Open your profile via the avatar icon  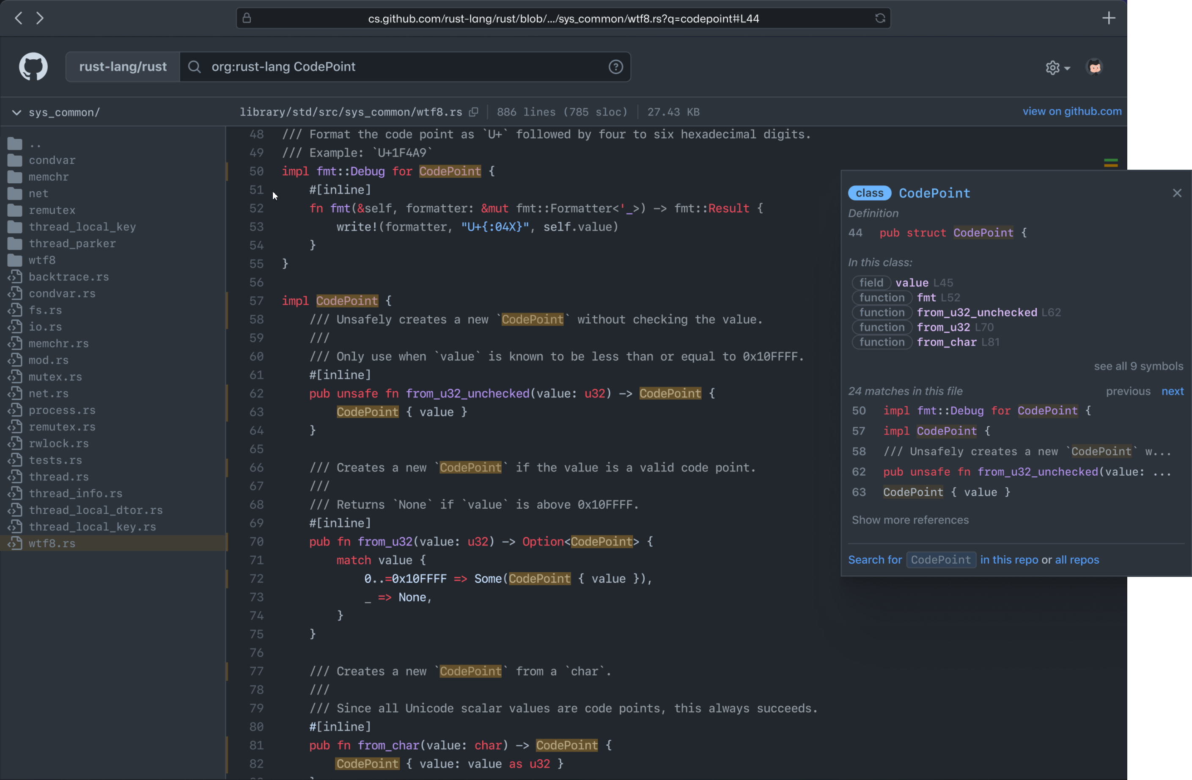1094,66
